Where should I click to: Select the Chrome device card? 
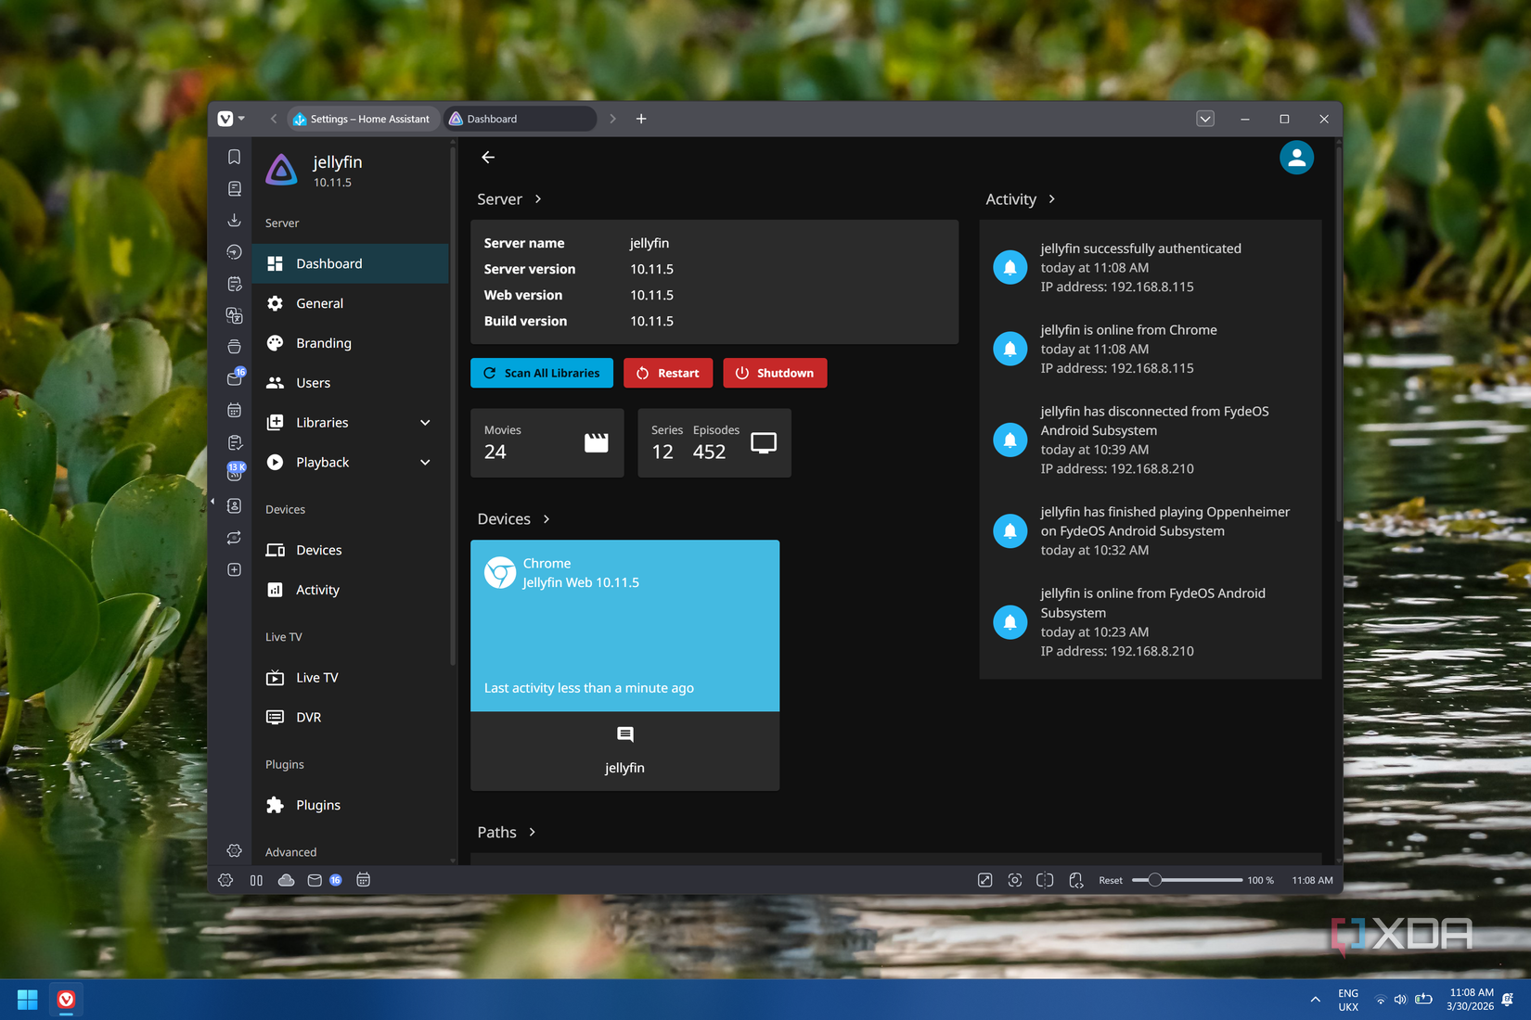coord(624,626)
